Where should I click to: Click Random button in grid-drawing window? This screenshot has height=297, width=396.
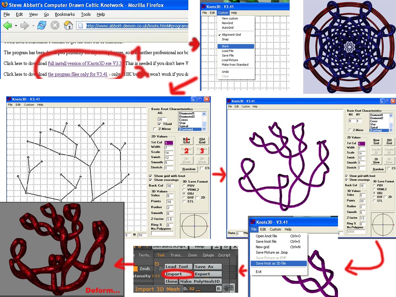click(189, 169)
